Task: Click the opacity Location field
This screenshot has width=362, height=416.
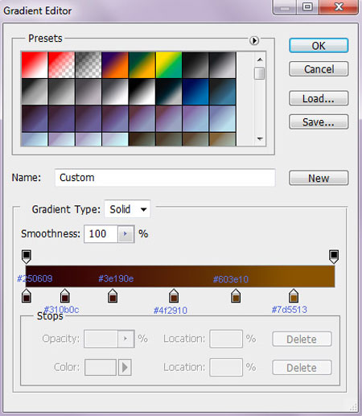Action: click(x=226, y=339)
